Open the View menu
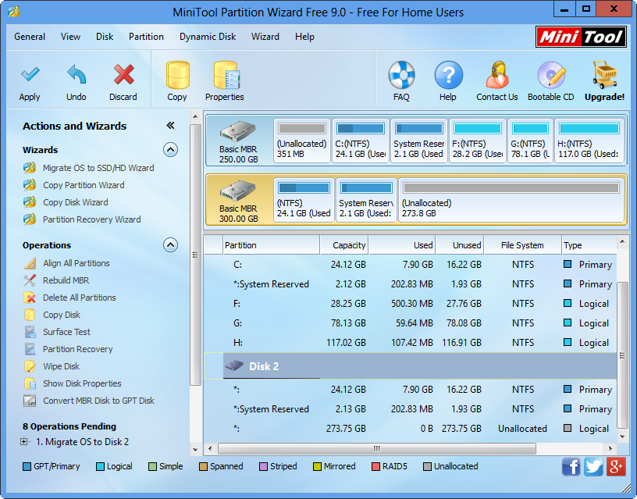 tap(71, 37)
